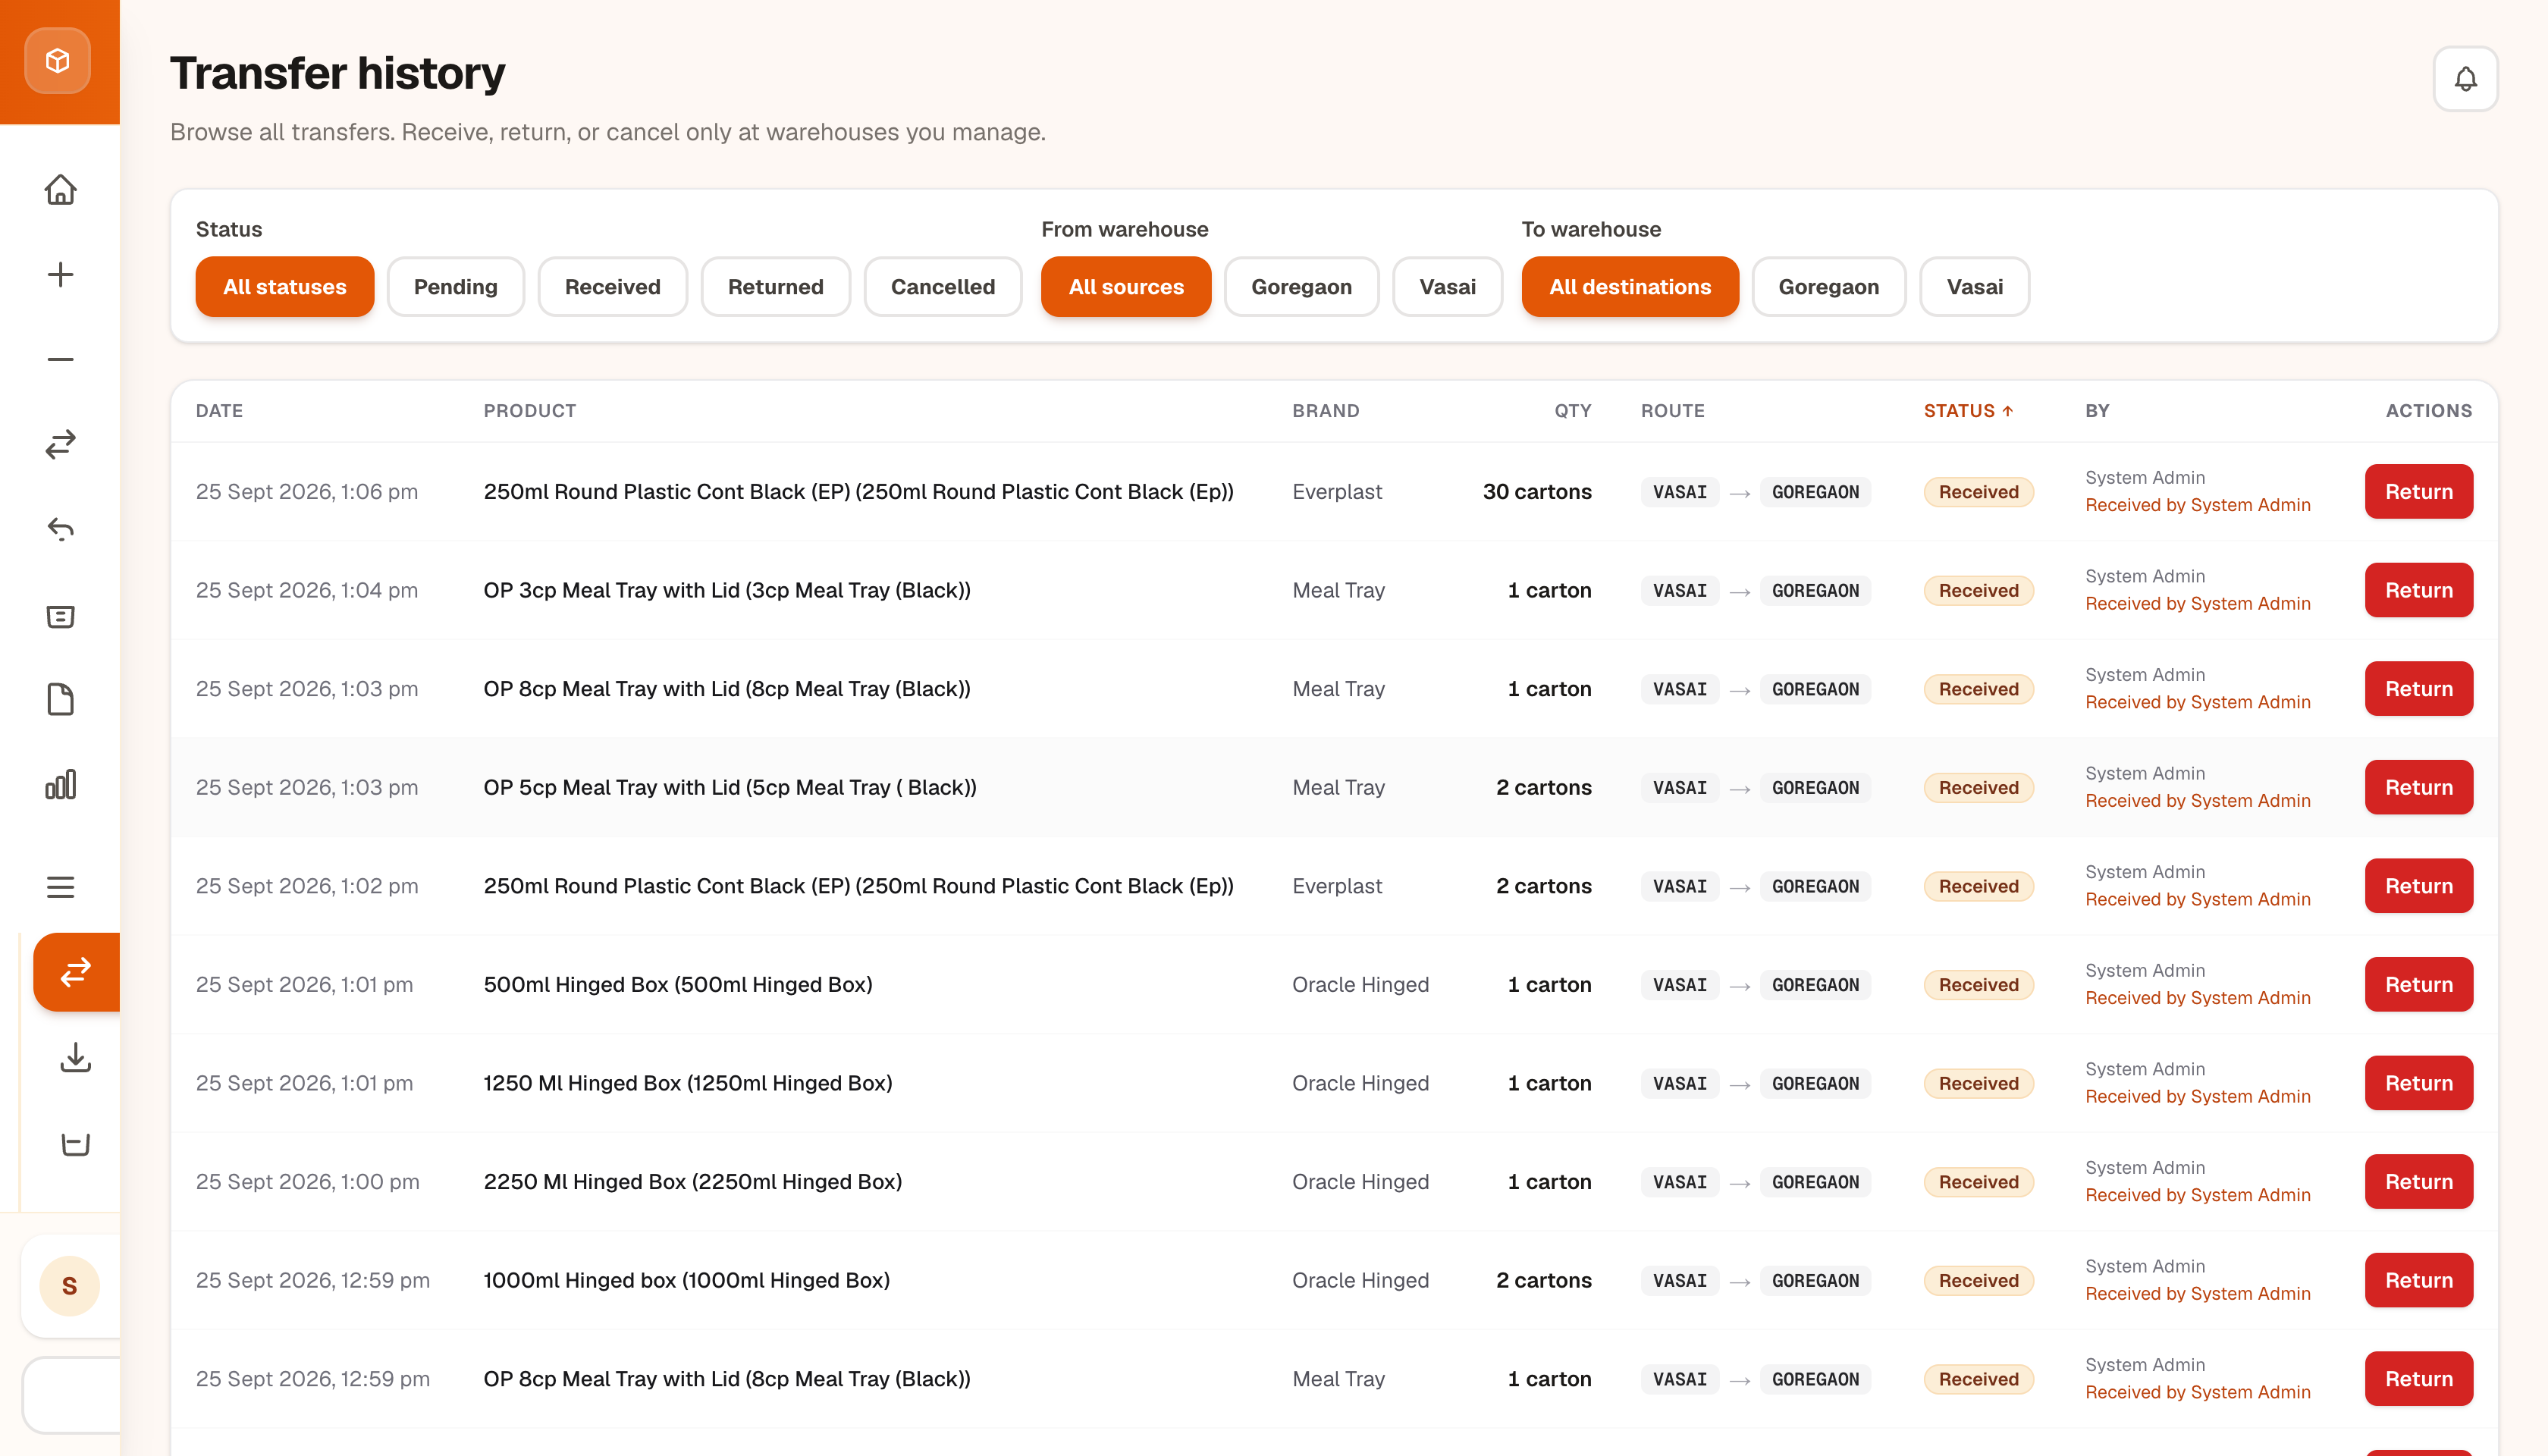The image size is (2548, 1456).
Task: Return the OP 3cp Meal Tray transfer
Action: coord(2419,591)
